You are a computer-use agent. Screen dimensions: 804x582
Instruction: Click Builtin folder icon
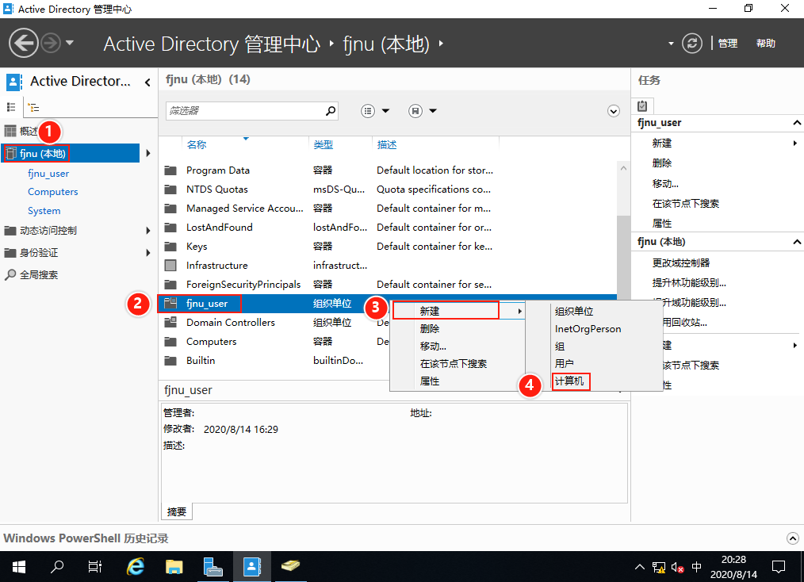point(170,361)
